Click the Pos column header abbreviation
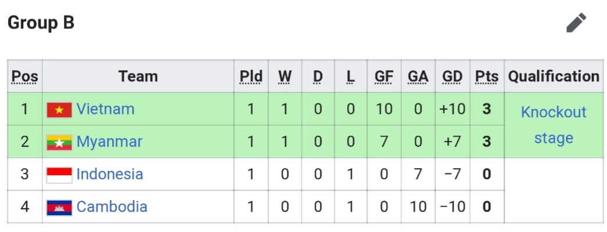The height and width of the screenshot is (232, 607). (25, 77)
